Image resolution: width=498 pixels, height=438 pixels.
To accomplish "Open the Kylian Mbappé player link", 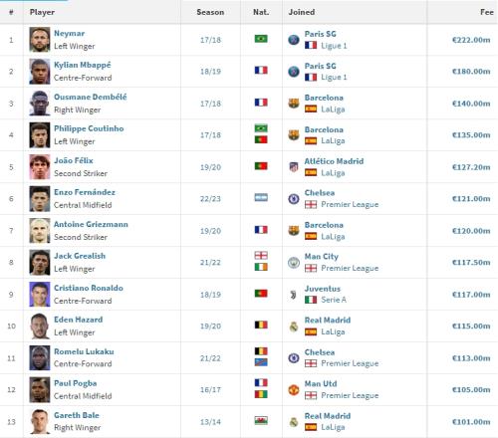I will [x=83, y=65].
